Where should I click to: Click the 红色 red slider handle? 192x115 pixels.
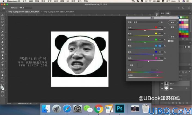coord(145,30)
